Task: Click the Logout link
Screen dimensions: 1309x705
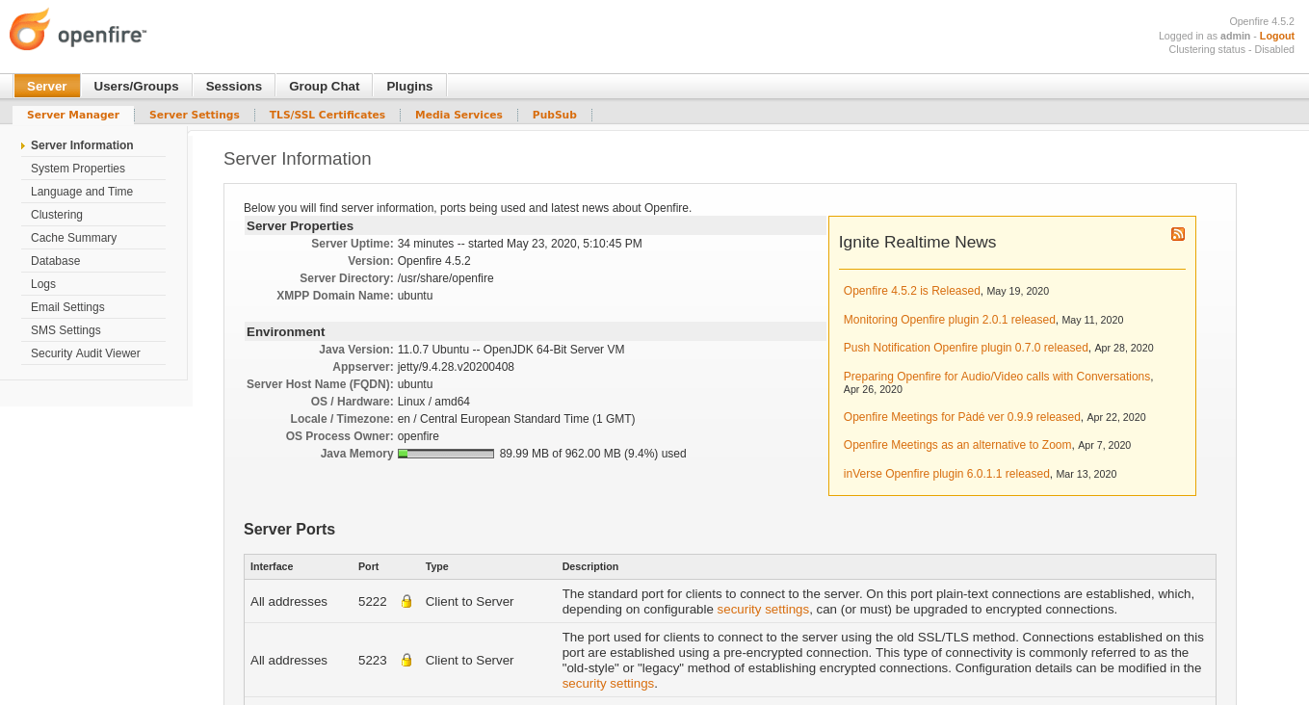Action: click(x=1277, y=36)
